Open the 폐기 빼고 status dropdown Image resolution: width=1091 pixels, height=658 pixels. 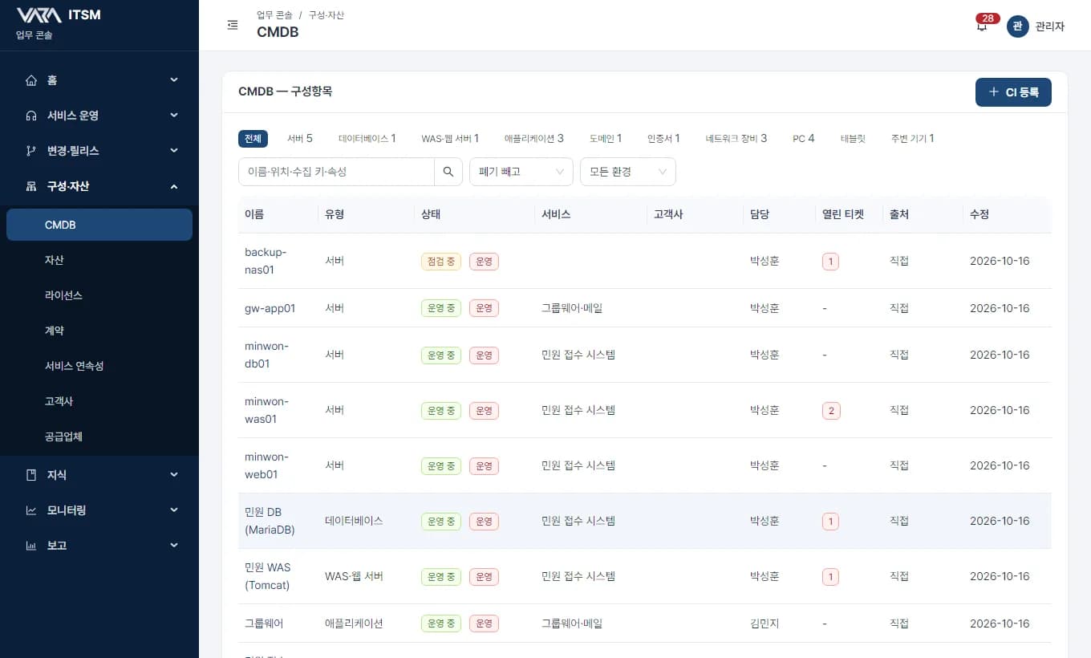(521, 172)
